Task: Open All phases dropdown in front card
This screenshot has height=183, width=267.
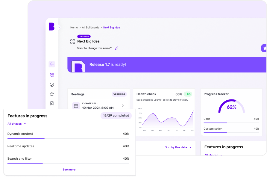Action: pyautogui.click(x=17, y=124)
